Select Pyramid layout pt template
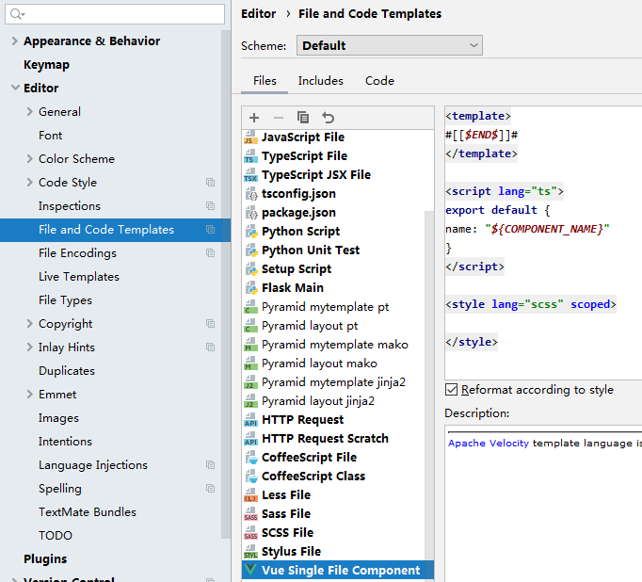Screen dimensions: 642x582 coord(310,326)
